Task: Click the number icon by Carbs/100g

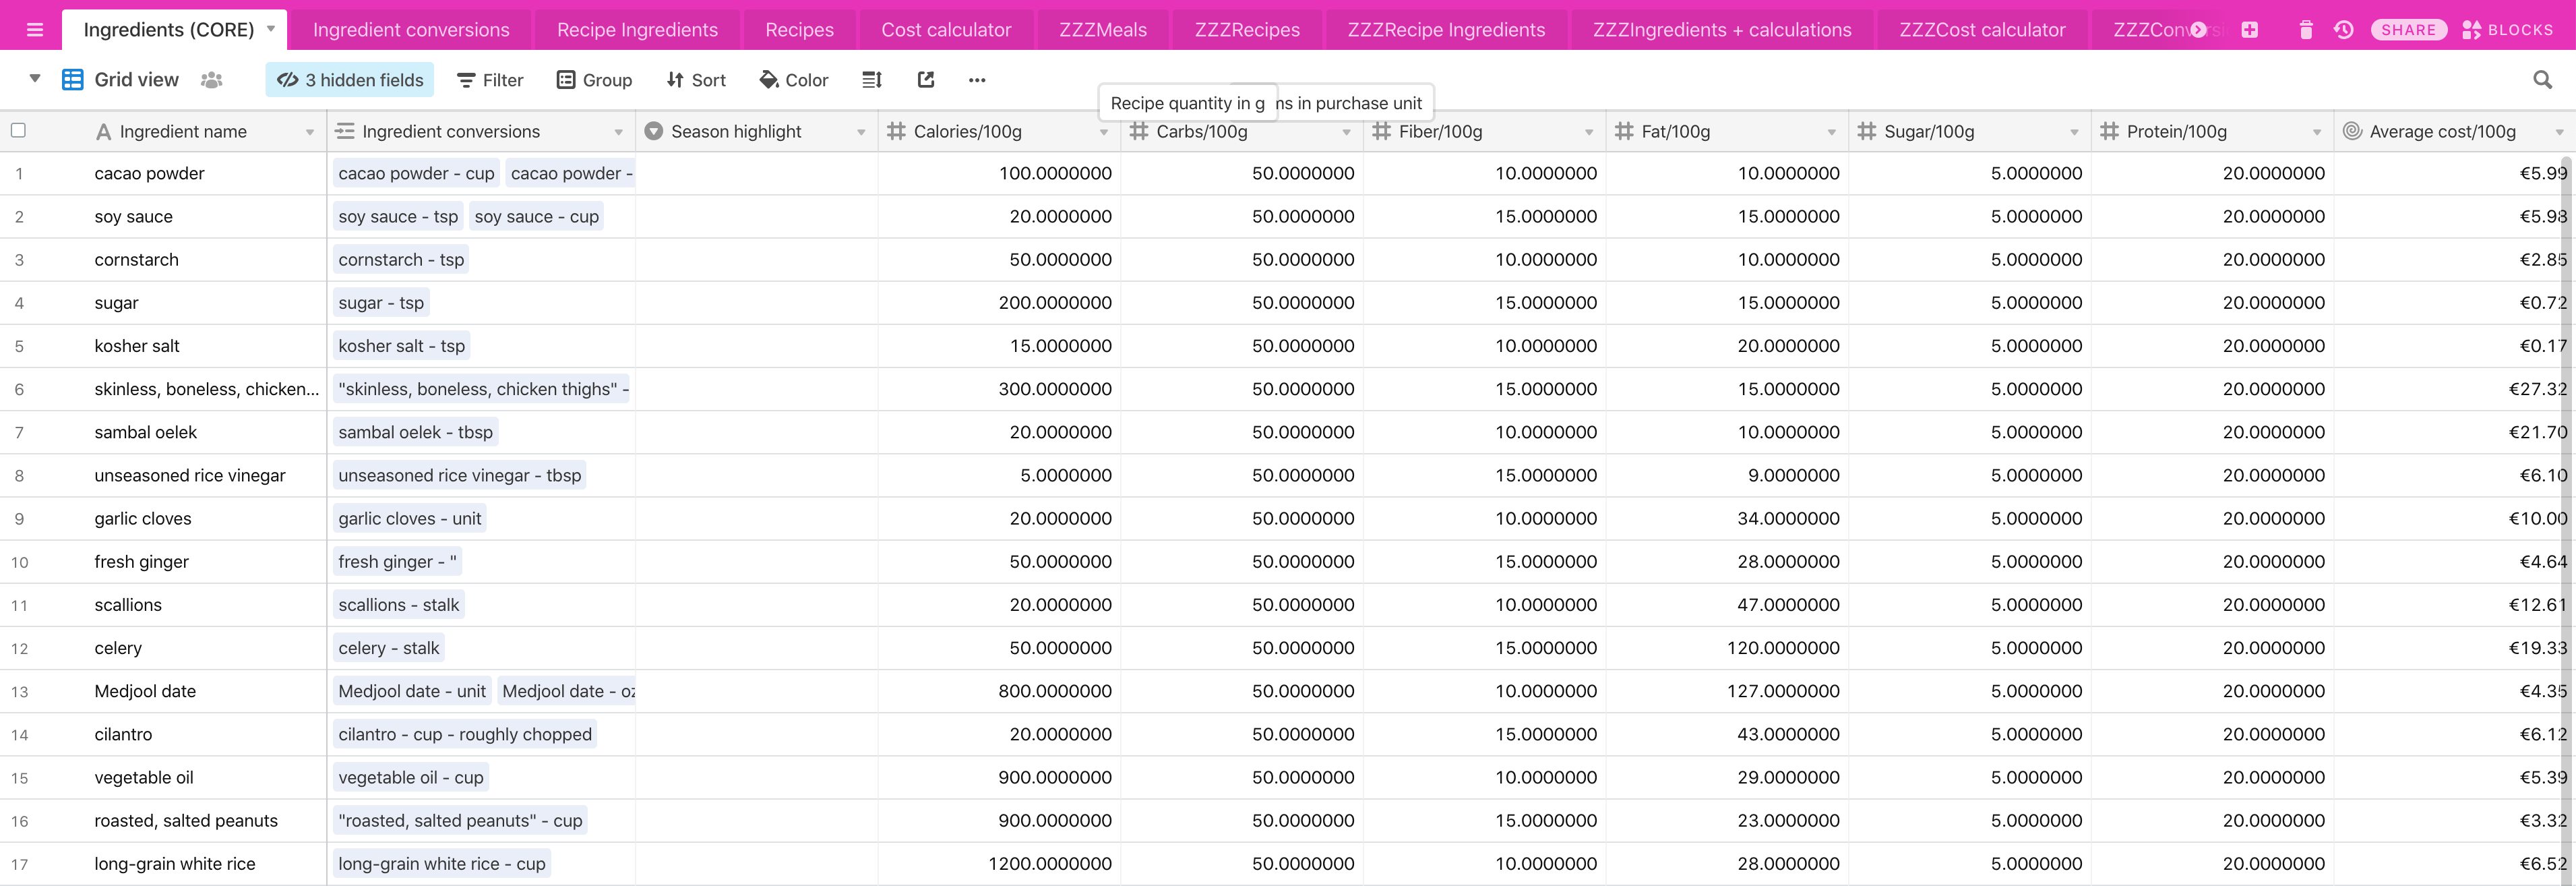Action: tap(1139, 131)
